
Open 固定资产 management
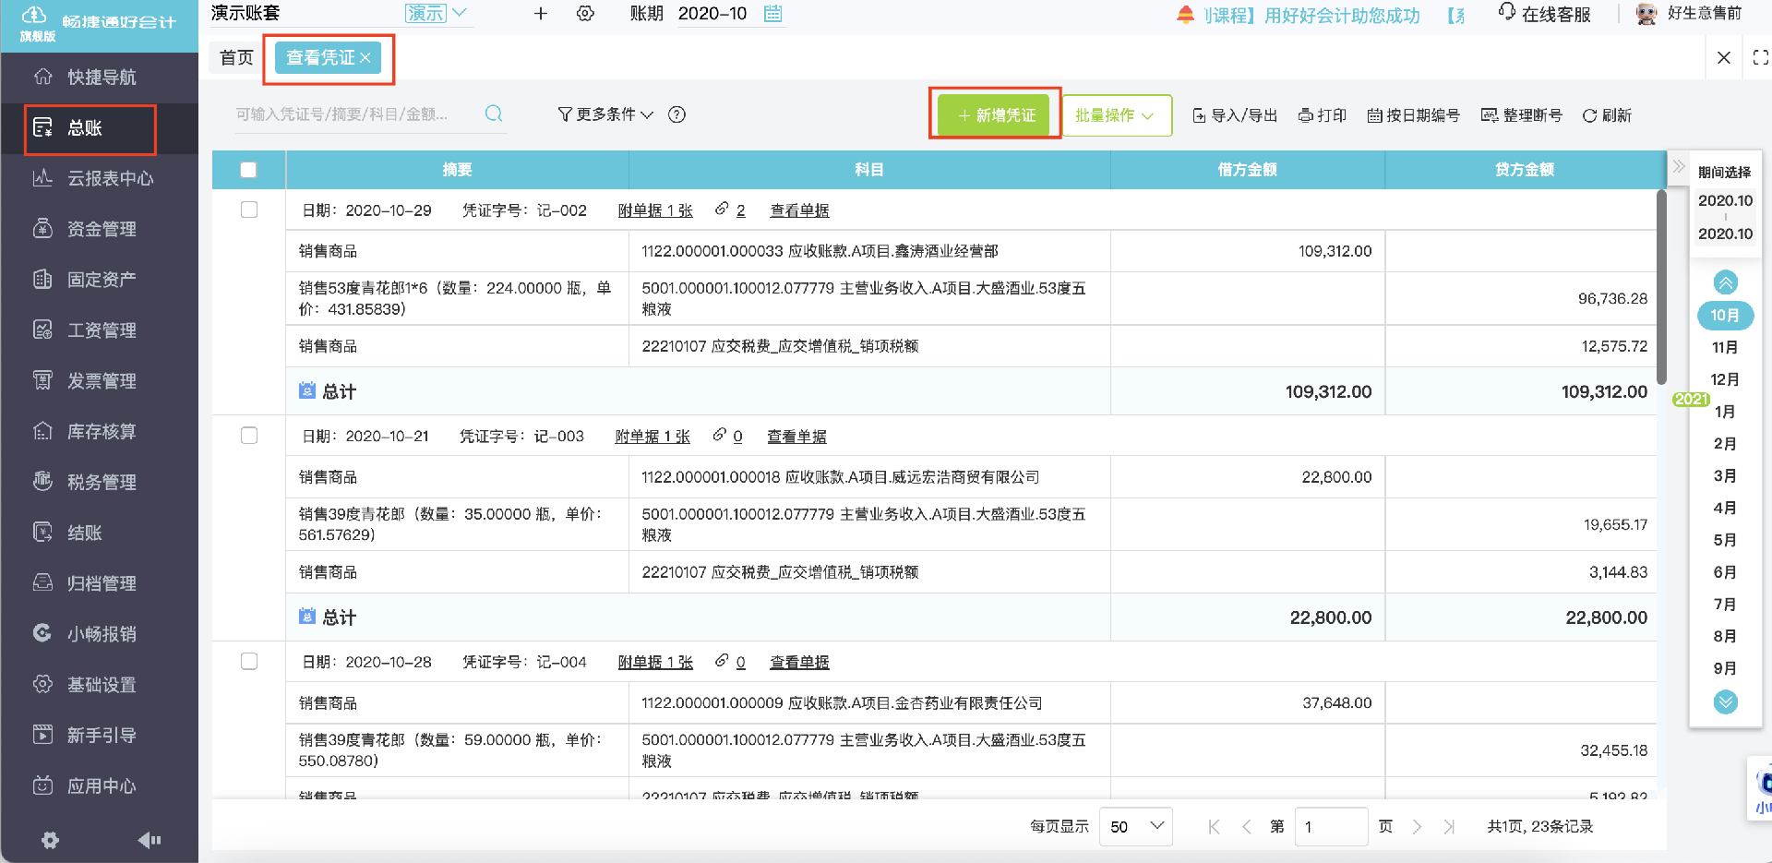[102, 279]
